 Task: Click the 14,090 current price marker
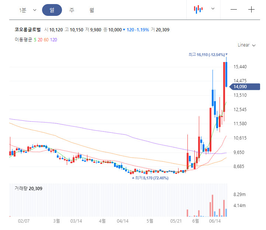245,86
